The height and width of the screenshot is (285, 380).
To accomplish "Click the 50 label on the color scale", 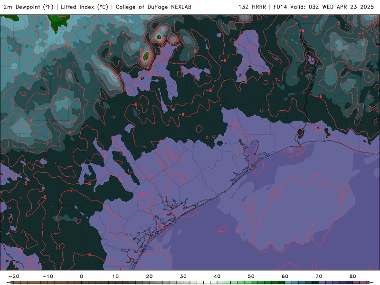I will click(251, 276).
